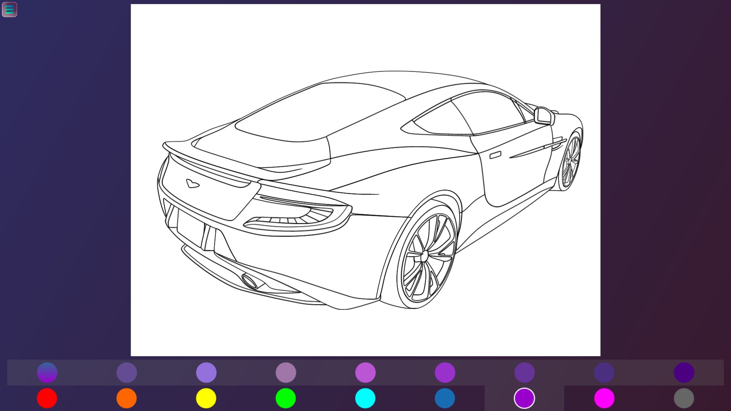
Task: Pick the orange color swatch
Action: tap(126, 398)
